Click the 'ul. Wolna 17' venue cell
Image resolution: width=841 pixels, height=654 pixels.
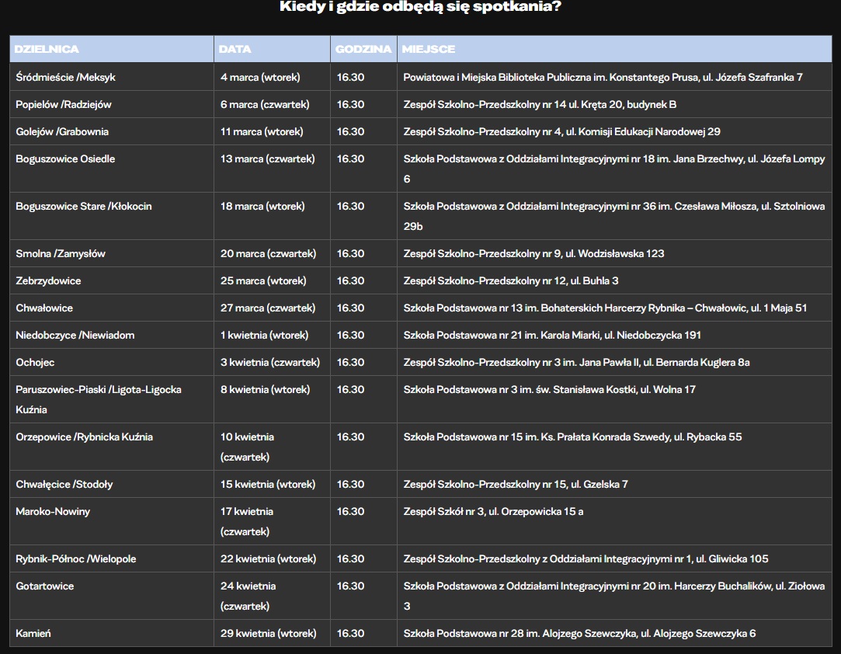(549, 390)
